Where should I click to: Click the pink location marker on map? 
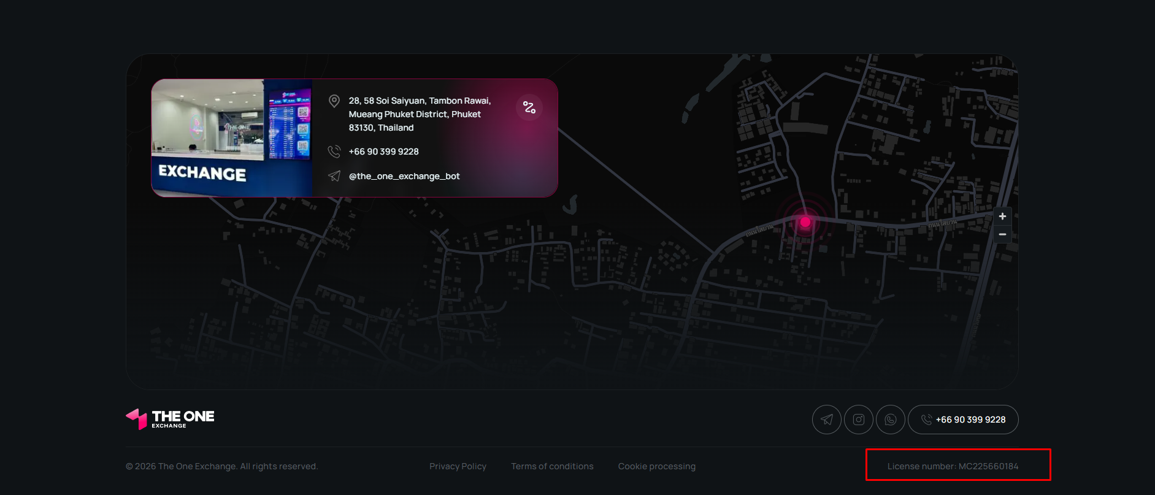805,221
